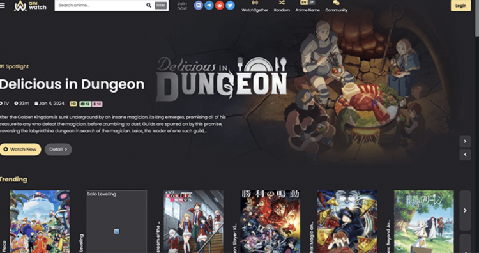This screenshot has height=253, width=479.
Task: Open the Discord community link
Action: (199, 5)
